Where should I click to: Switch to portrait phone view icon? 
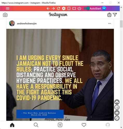(x=69, y=9)
